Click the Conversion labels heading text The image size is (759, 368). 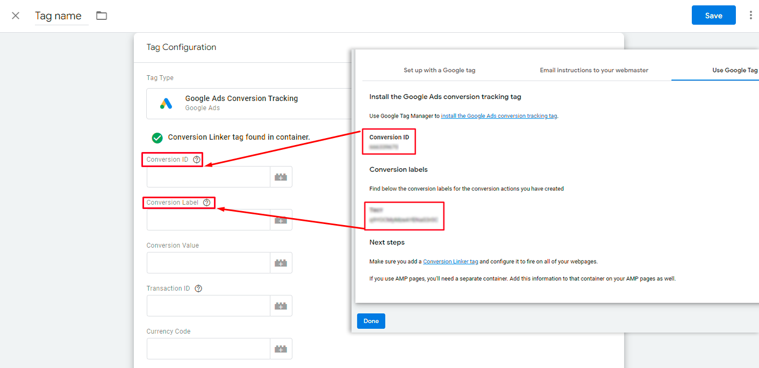pos(398,170)
